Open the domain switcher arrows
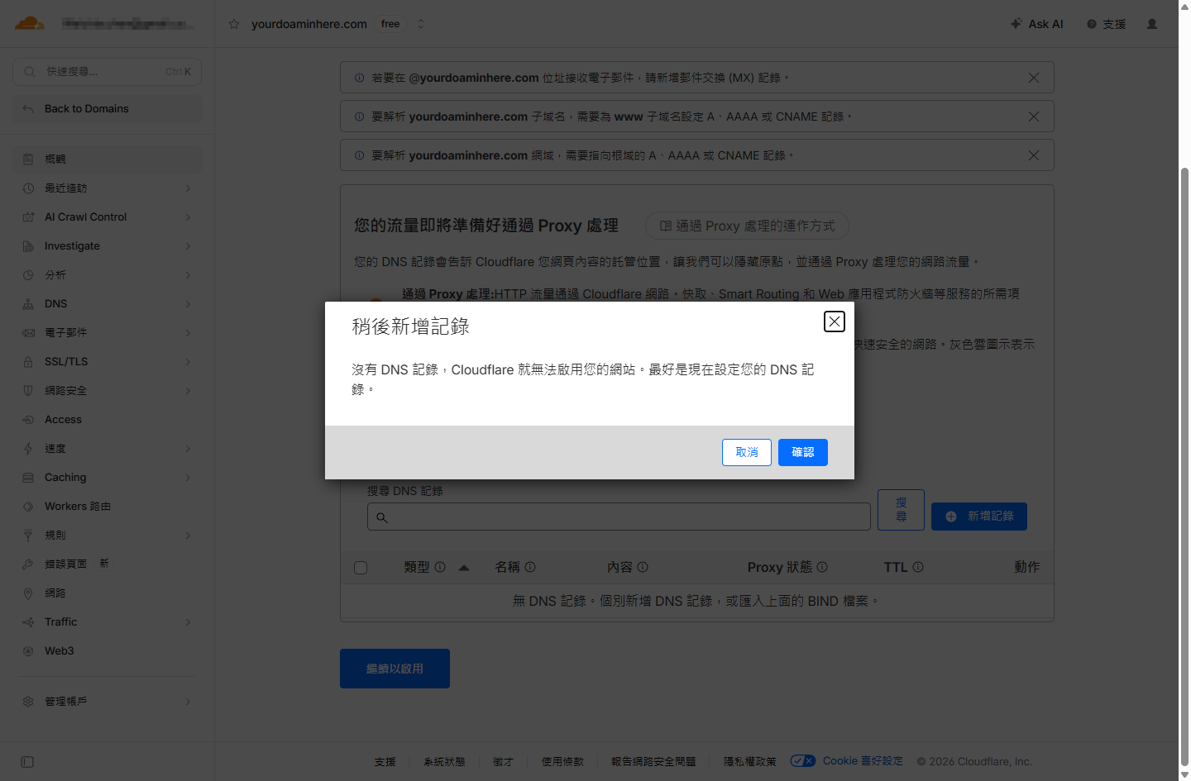The width and height of the screenshot is (1191, 781). click(421, 24)
